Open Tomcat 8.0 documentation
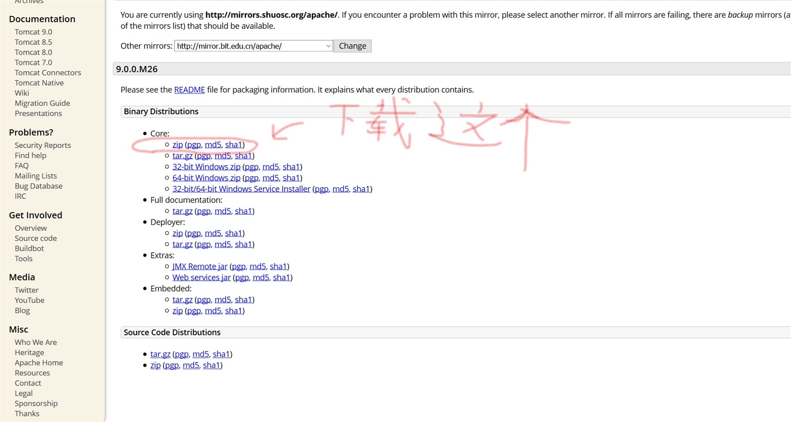Screen dimensions: 791x422 pos(33,53)
